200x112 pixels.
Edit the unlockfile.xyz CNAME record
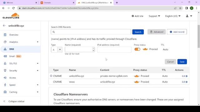click(x=185, y=76)
